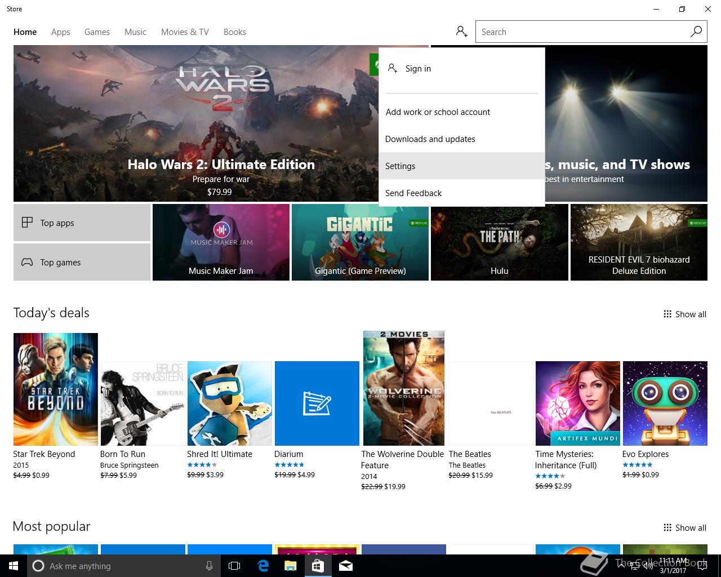Open The Beatles album cover
The height and width of the screenshot is (577, 721).
point(491,403)
